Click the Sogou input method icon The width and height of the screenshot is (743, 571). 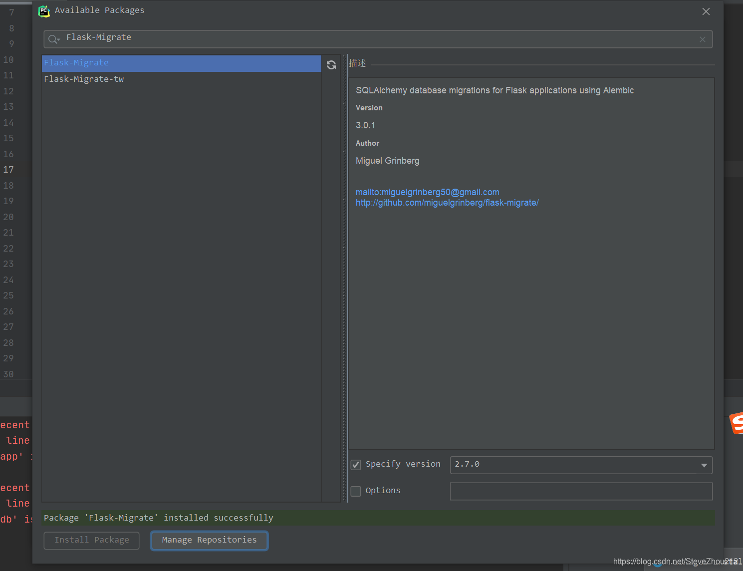pos(737,423)
